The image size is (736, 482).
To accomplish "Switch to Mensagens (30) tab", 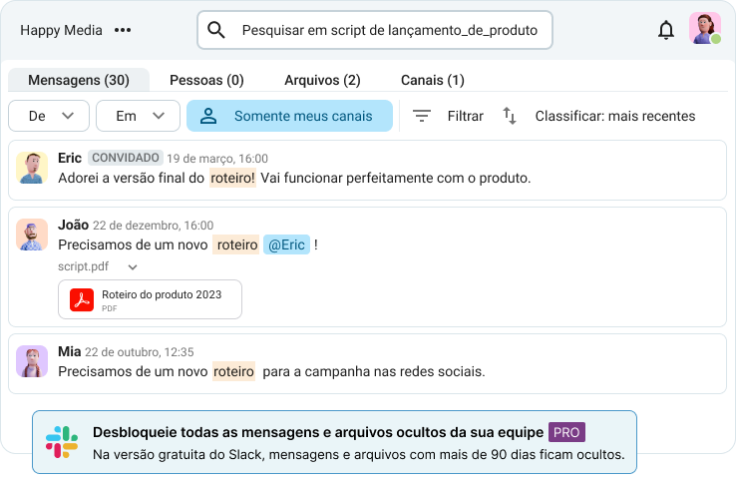I will [x=79, y=80].
